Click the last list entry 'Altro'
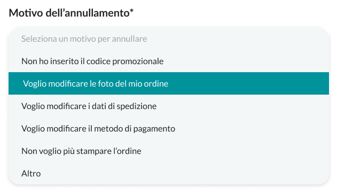 pos(169,173)
